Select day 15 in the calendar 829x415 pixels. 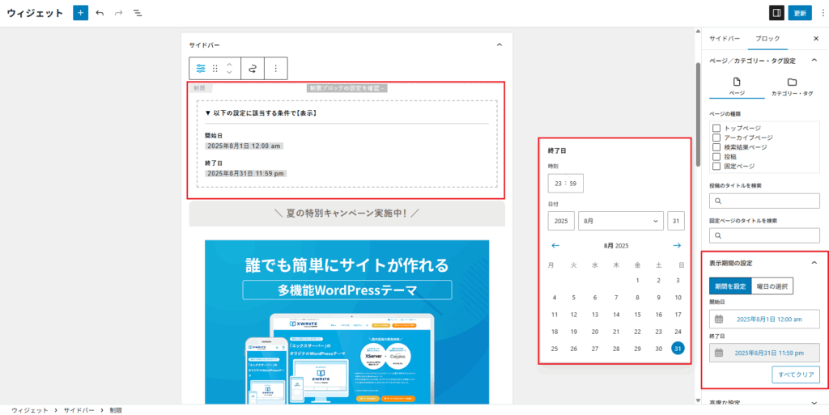(x=638, y=315)
